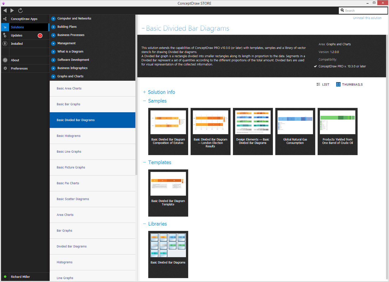This screenshot has height=282, width=389.
Task: Open Global Natural Gas Consumption sample
Action: 295,131
